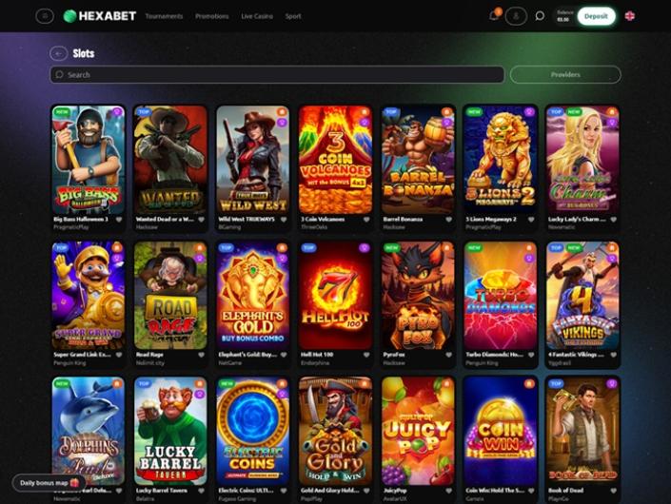Viewport: 671px width, 504px height.
Task: Toggle the favorite heart for Book of Dead
Action: click(613, 491)
